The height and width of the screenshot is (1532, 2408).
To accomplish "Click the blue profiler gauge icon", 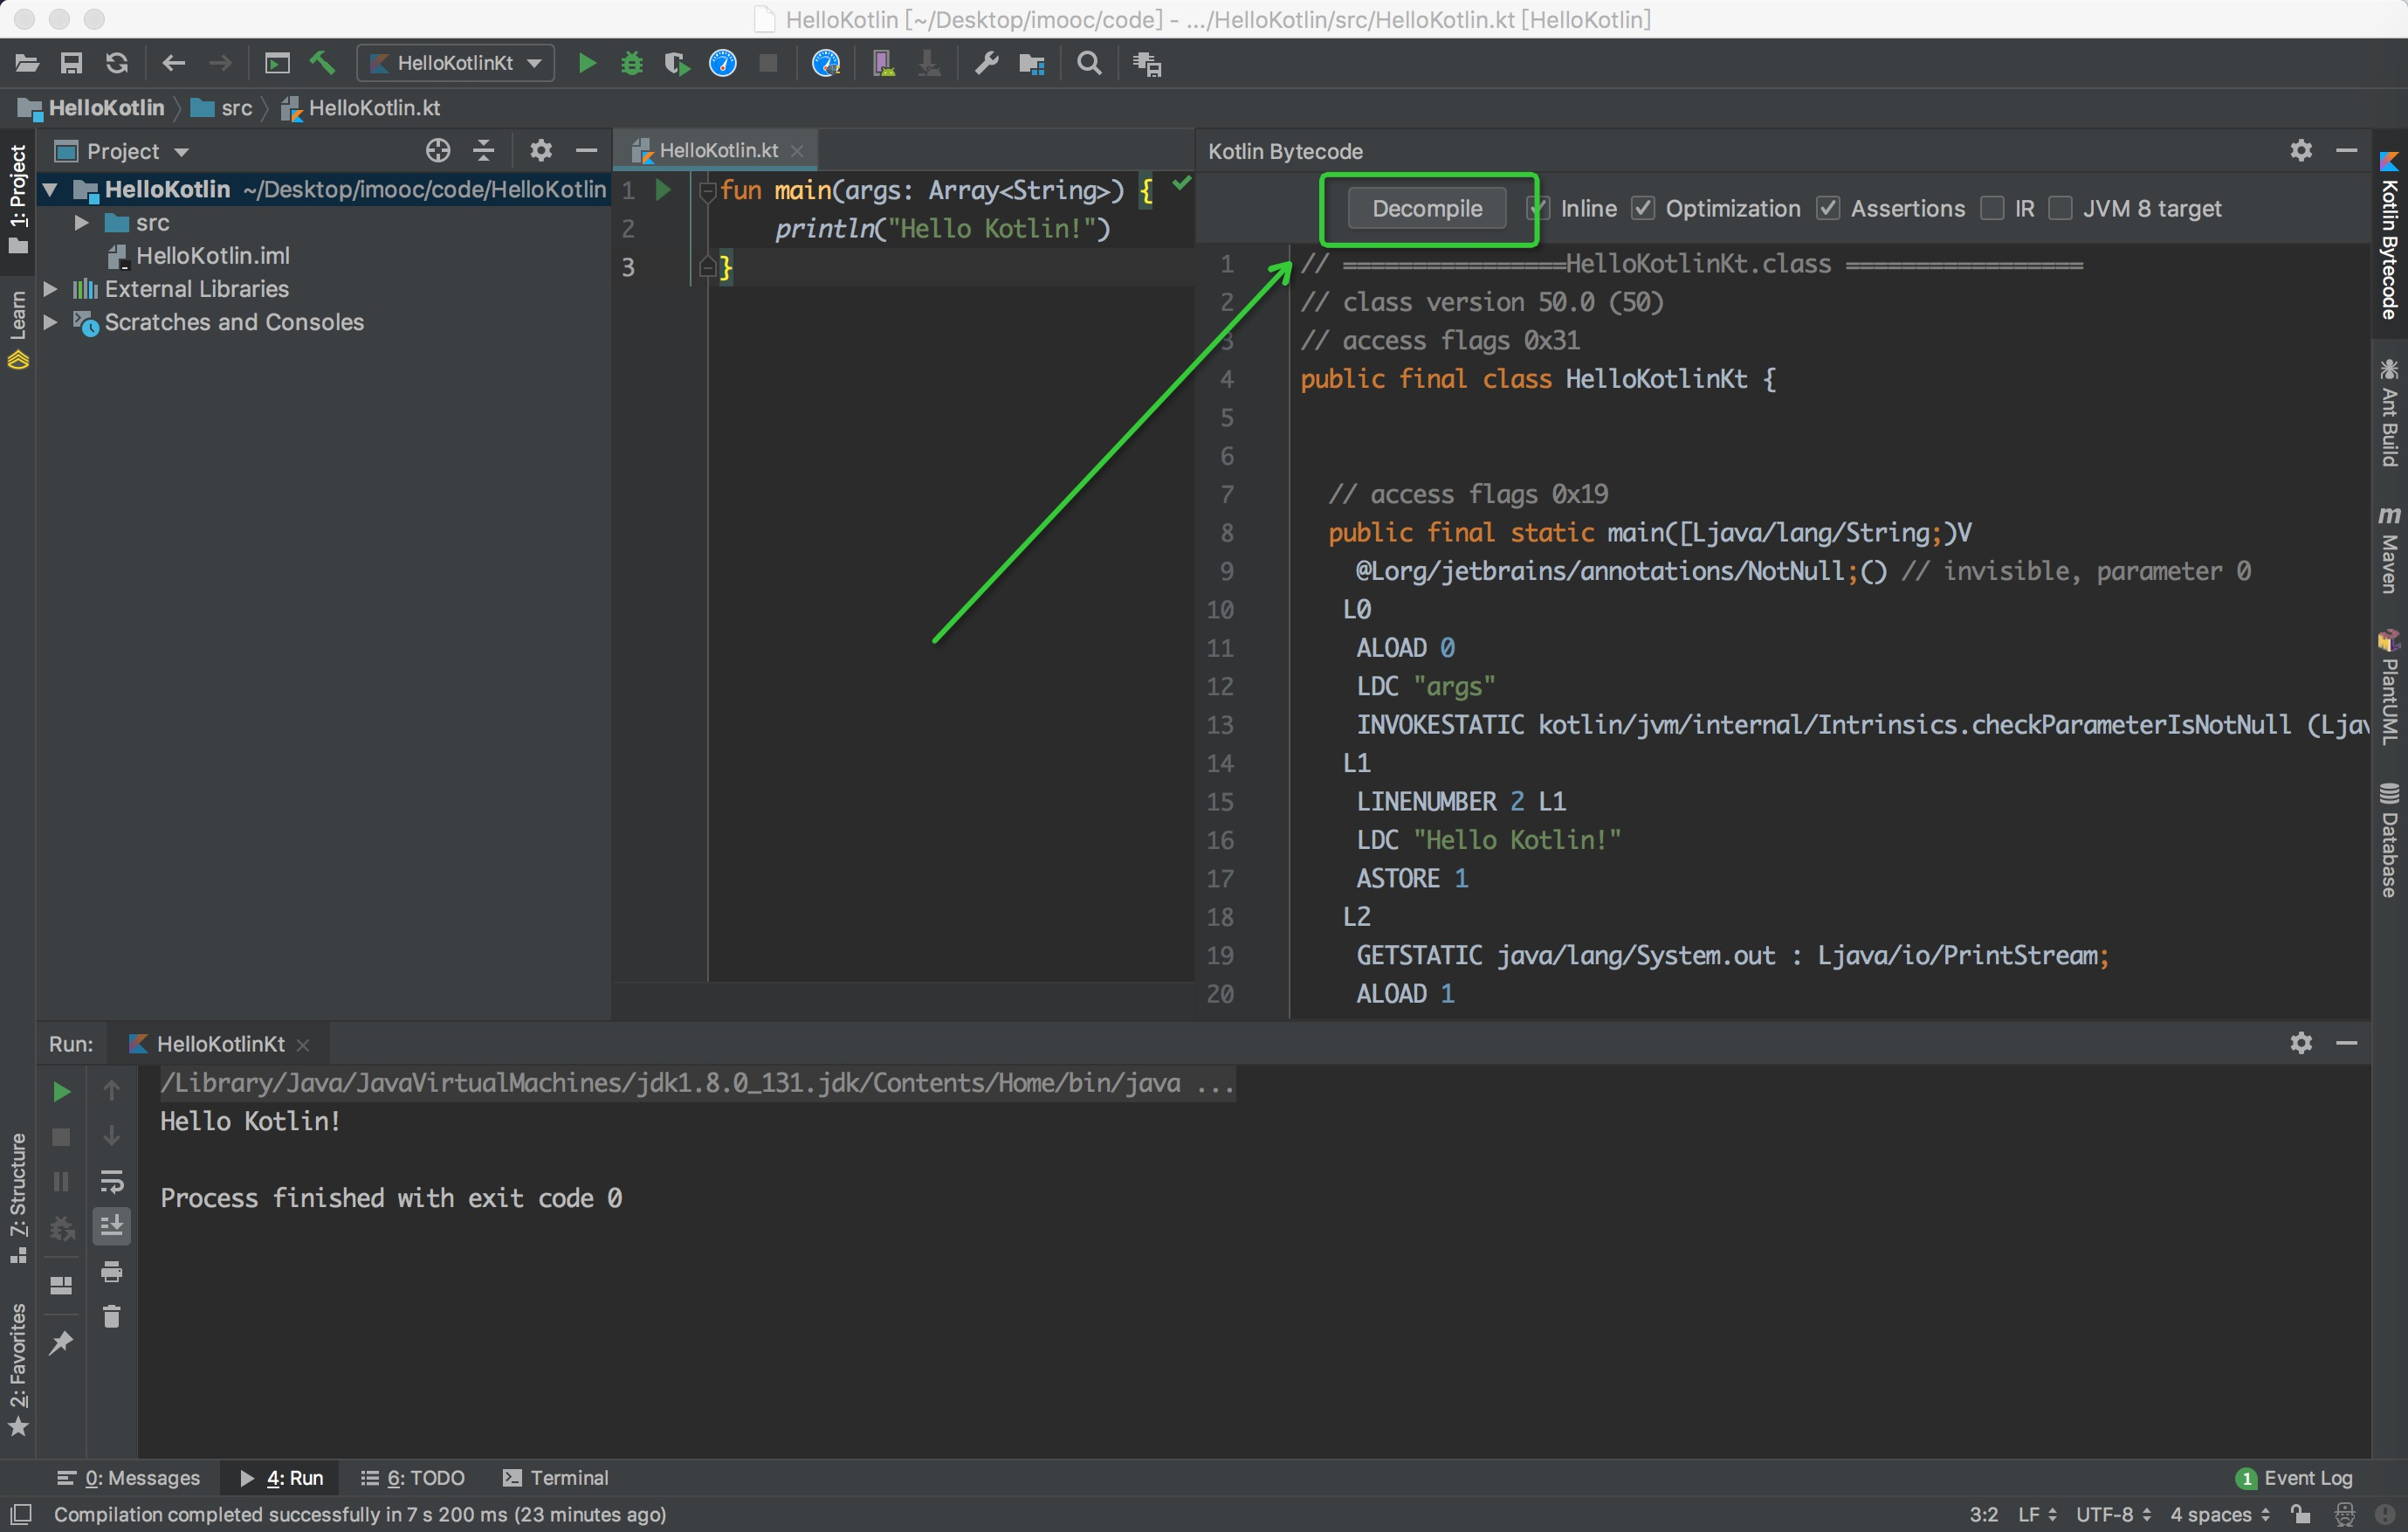I will (x=723, y=64).
